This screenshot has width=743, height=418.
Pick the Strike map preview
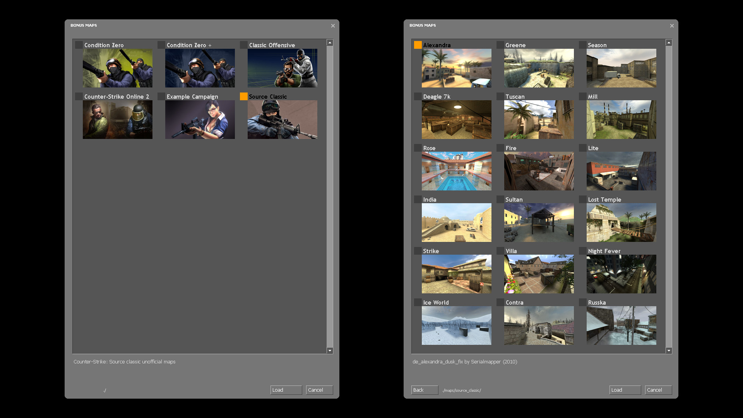(x=457, y=274)
